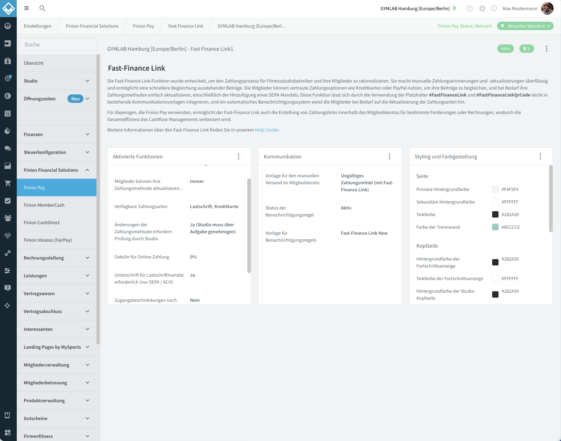This screenshot has width=561, height=441.
Task: Select Finion Inkasso (FairPay) menu item
Action: 57,240
